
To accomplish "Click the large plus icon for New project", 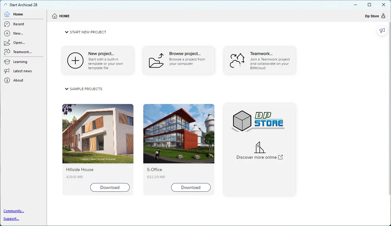I will click(75, 60).
